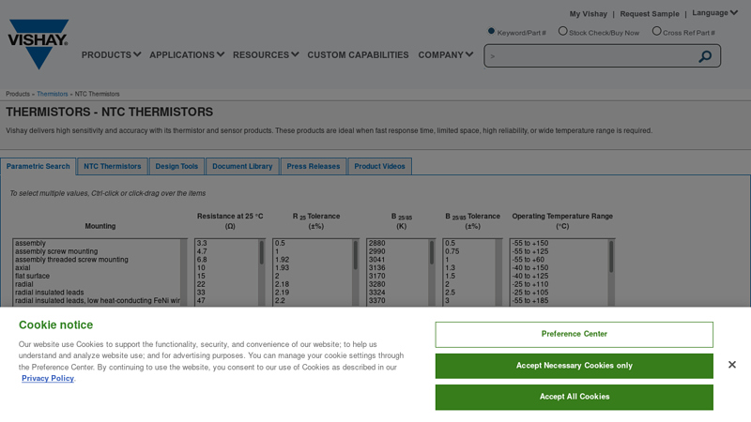Click Accept All Cookies button
The height and width of the screenshot is (422, 751).
click(574, 397)
